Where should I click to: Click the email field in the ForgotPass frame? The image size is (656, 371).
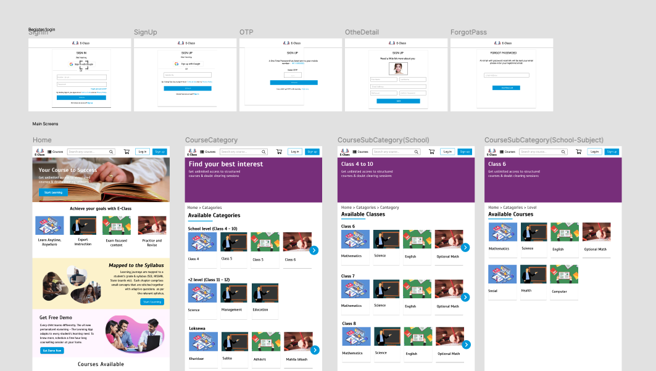click(507, 75)
